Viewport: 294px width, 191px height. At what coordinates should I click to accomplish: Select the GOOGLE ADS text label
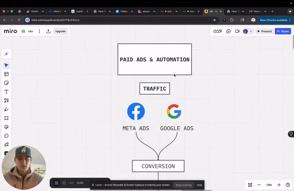point(177,128)
